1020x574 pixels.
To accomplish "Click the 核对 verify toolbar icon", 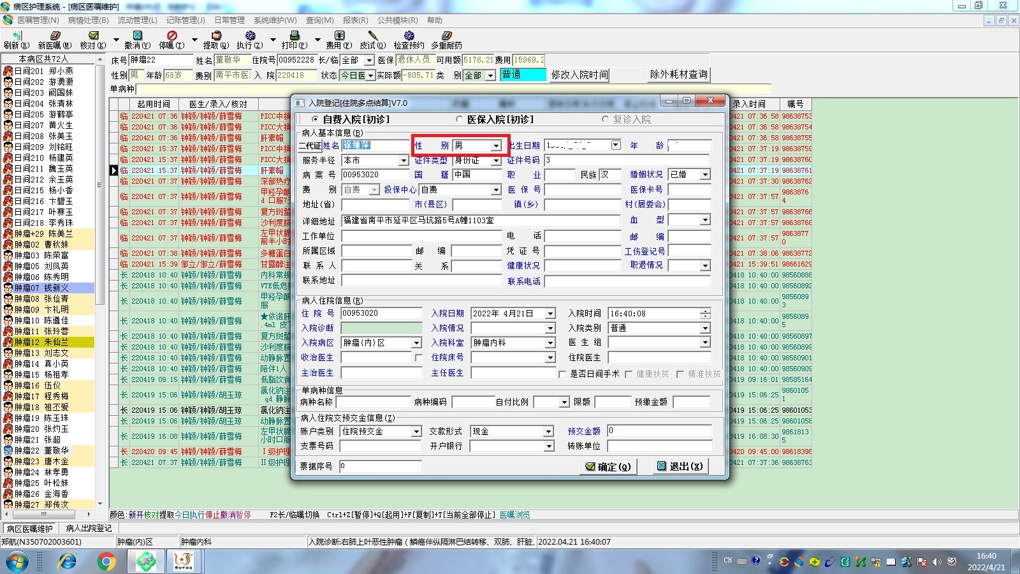I will (x=93, y=40).
